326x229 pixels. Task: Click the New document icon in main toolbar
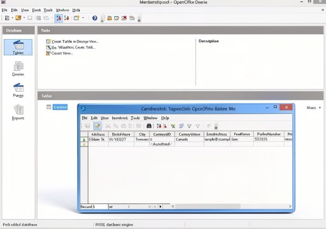7,18
